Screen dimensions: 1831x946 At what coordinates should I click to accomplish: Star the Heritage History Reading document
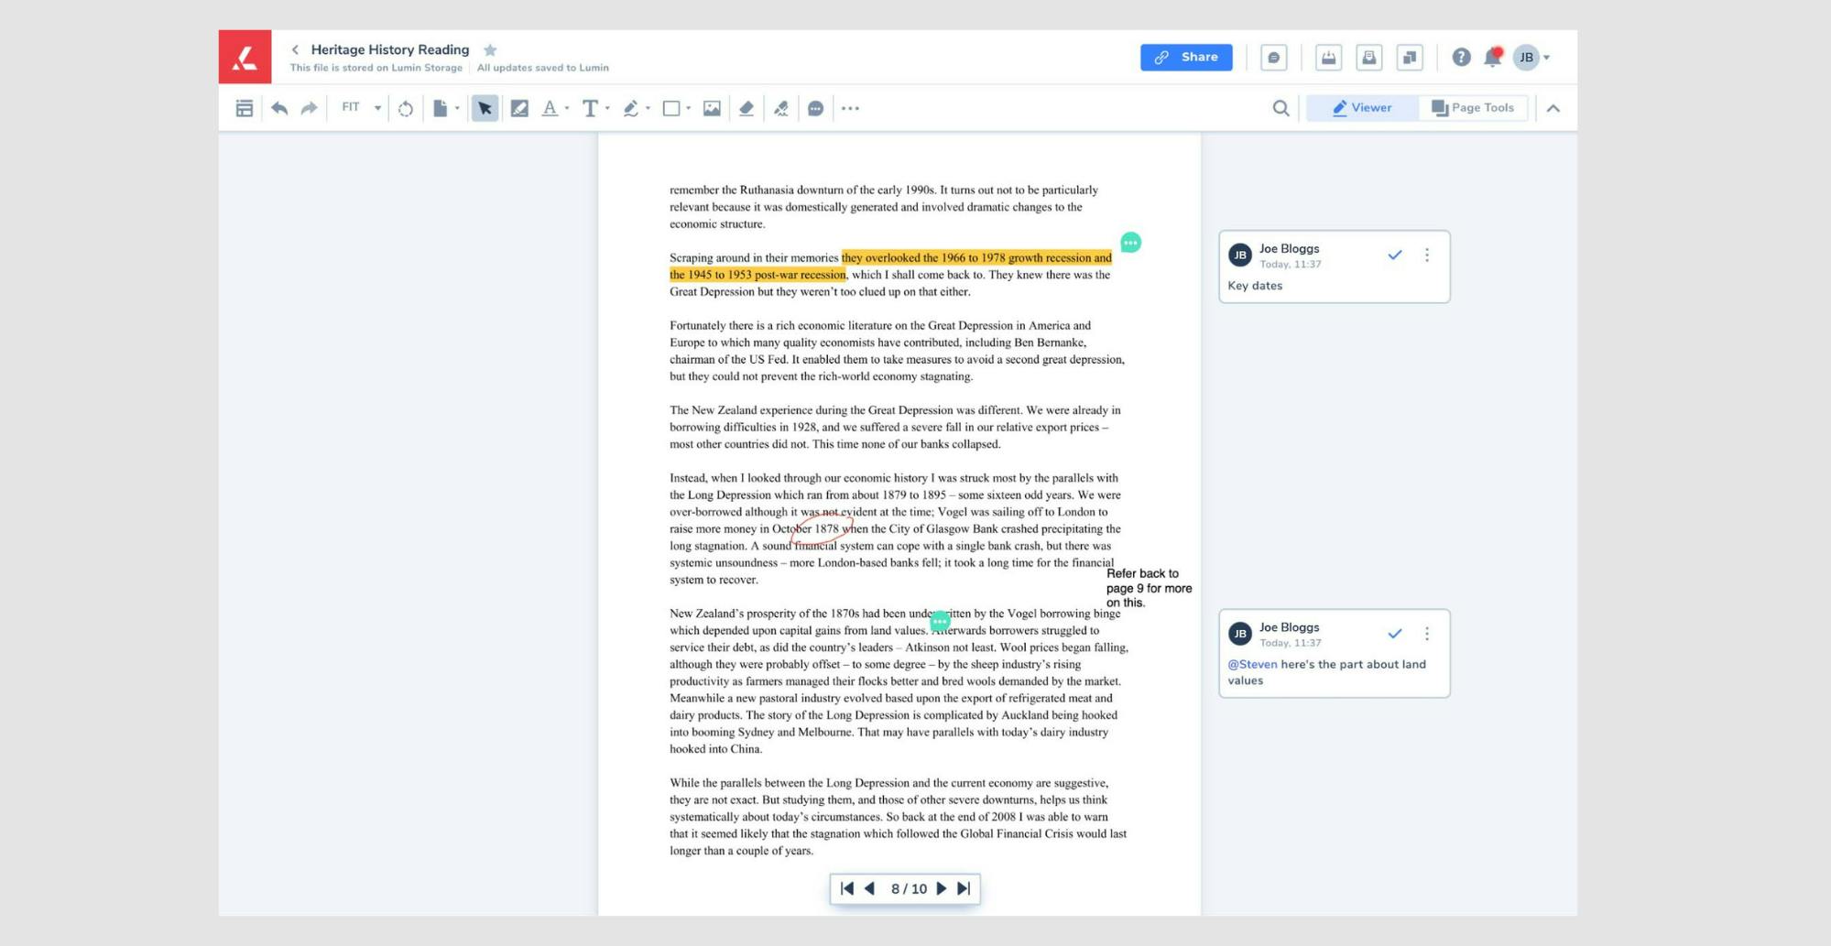click(490, 50)
